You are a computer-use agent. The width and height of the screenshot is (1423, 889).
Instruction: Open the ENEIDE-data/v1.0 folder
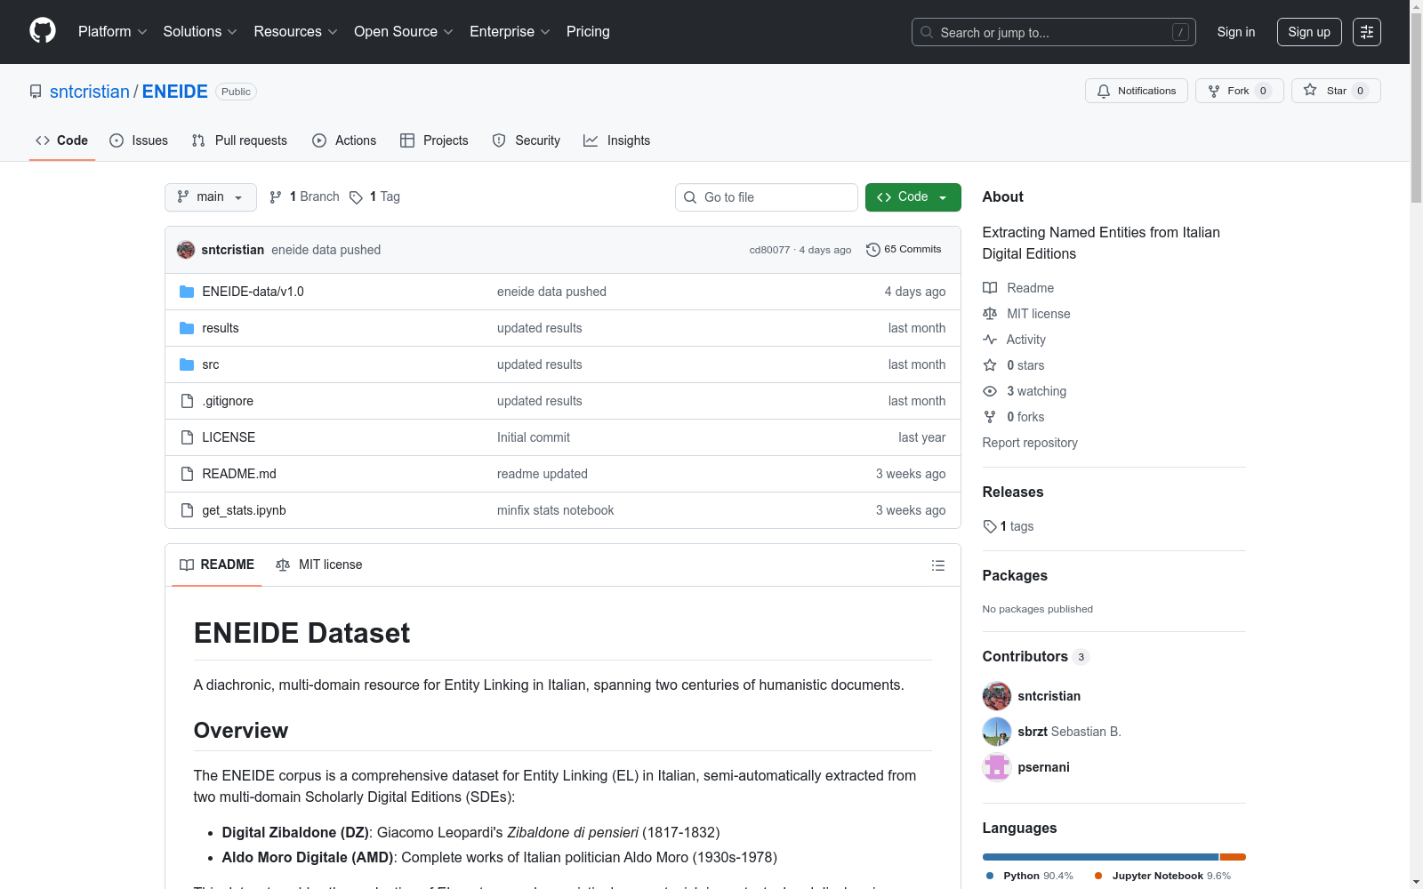[x=253, y=292]
